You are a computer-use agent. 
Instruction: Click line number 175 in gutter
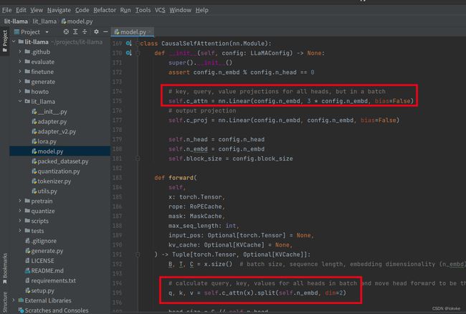[x=117, y=101]
